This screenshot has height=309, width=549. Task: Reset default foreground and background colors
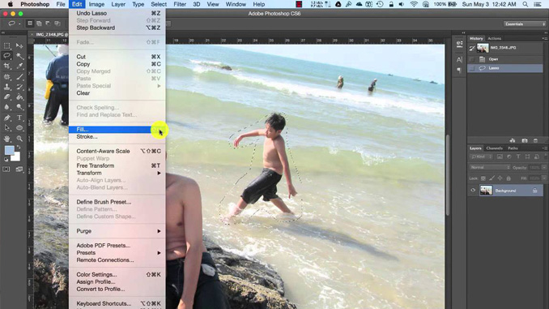pos(6,160)
